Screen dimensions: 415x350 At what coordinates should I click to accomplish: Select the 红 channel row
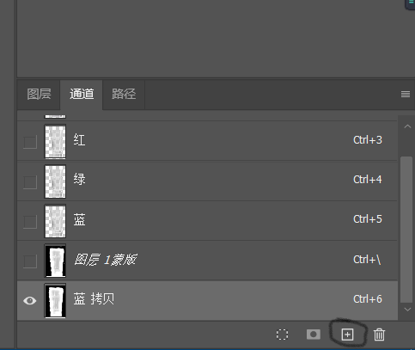[207, 141]
